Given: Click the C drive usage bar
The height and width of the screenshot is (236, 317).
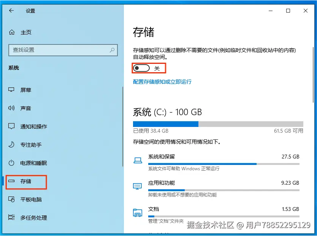Looking at the screenshot, I should 217,124.
